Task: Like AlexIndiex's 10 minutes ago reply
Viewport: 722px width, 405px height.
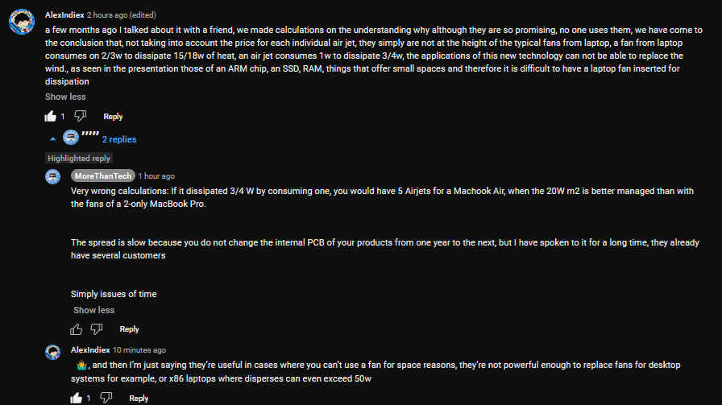Action: click(x=77, y=398)
